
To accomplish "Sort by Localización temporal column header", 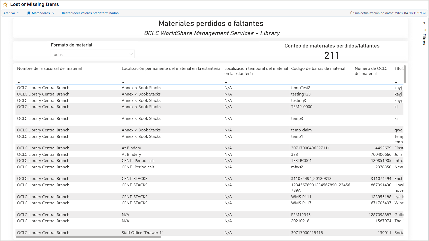I will (256, 71).
